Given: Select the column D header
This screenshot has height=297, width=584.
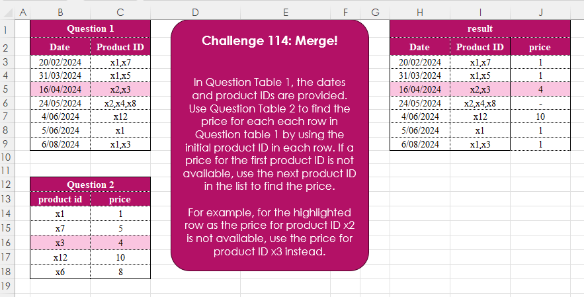Looking at the screenshot, I should [x=195, y=11].
